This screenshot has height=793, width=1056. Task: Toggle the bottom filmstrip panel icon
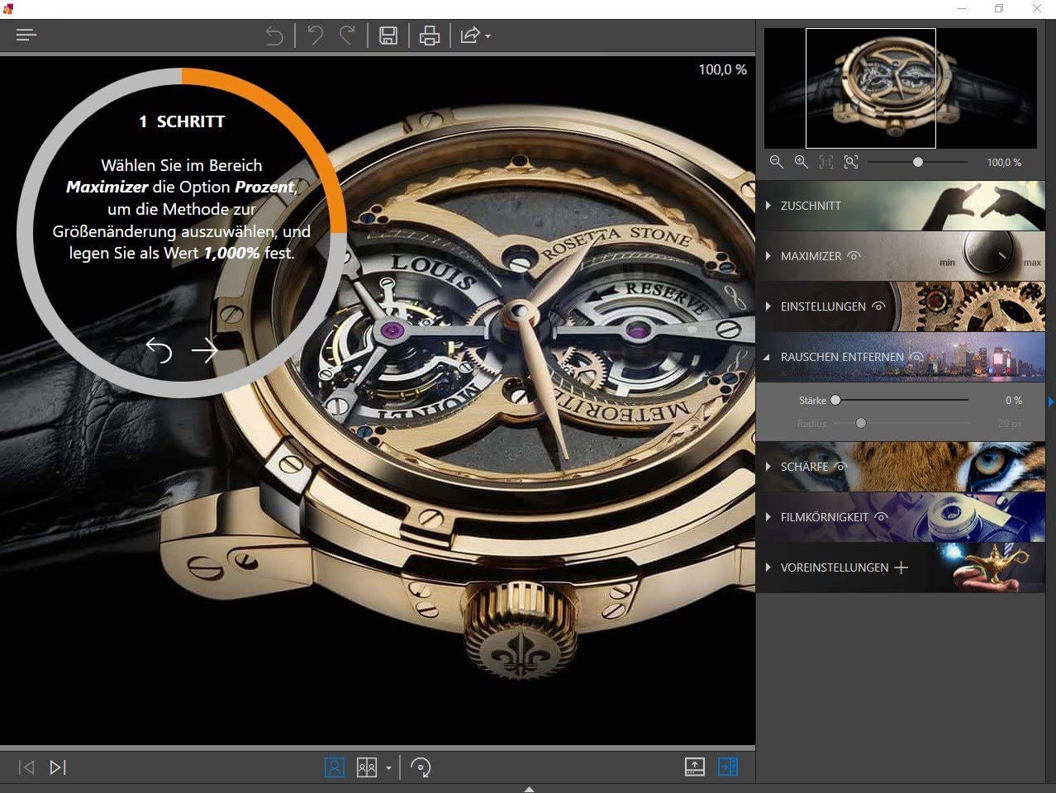click(x=695, y=767)
